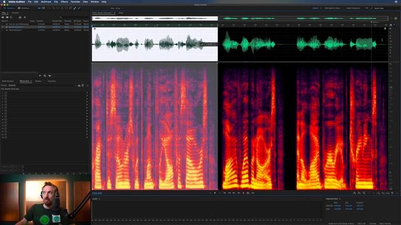This screenshot has height=225, width=401.
Task: Open the Apple menu
Action: point(4,1)
